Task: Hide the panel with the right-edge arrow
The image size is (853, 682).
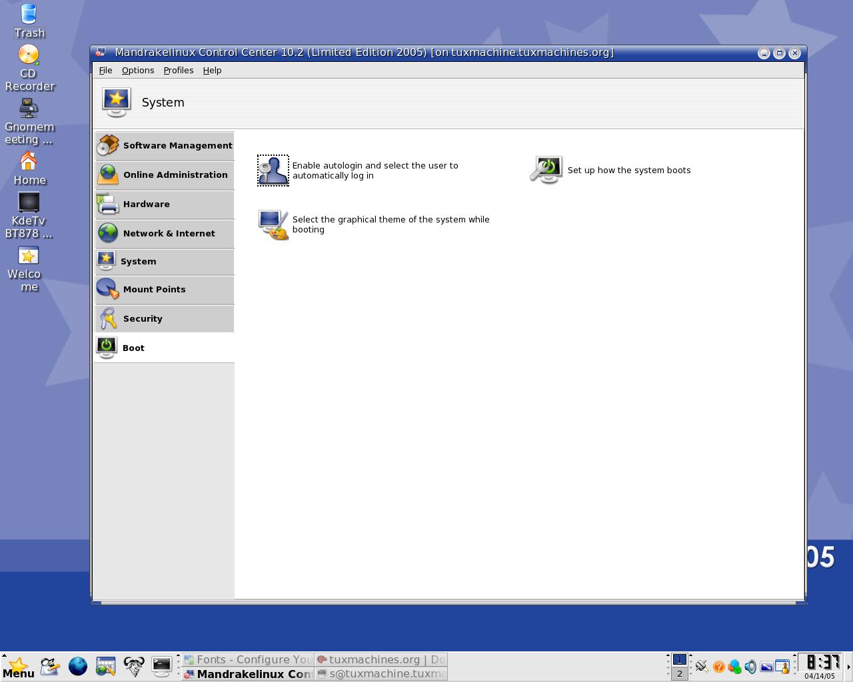Action: click(848, 667)
